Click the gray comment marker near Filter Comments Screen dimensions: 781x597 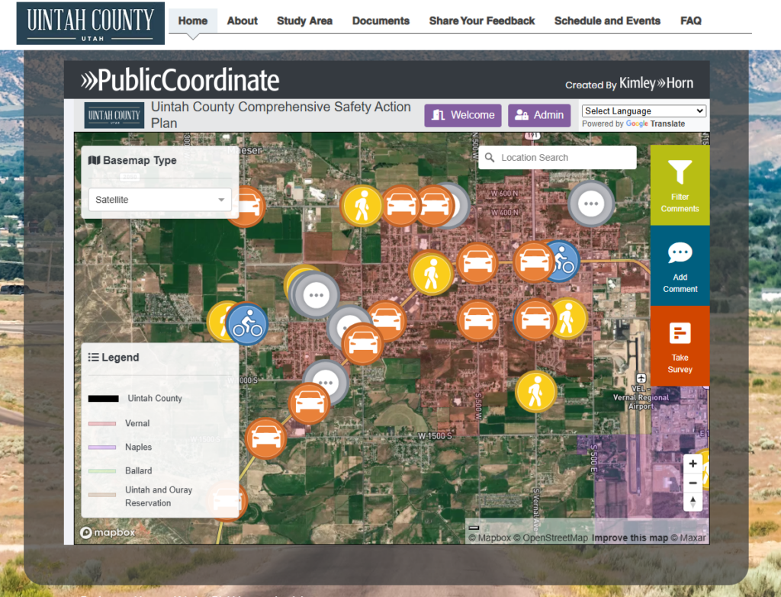(591, 204)
